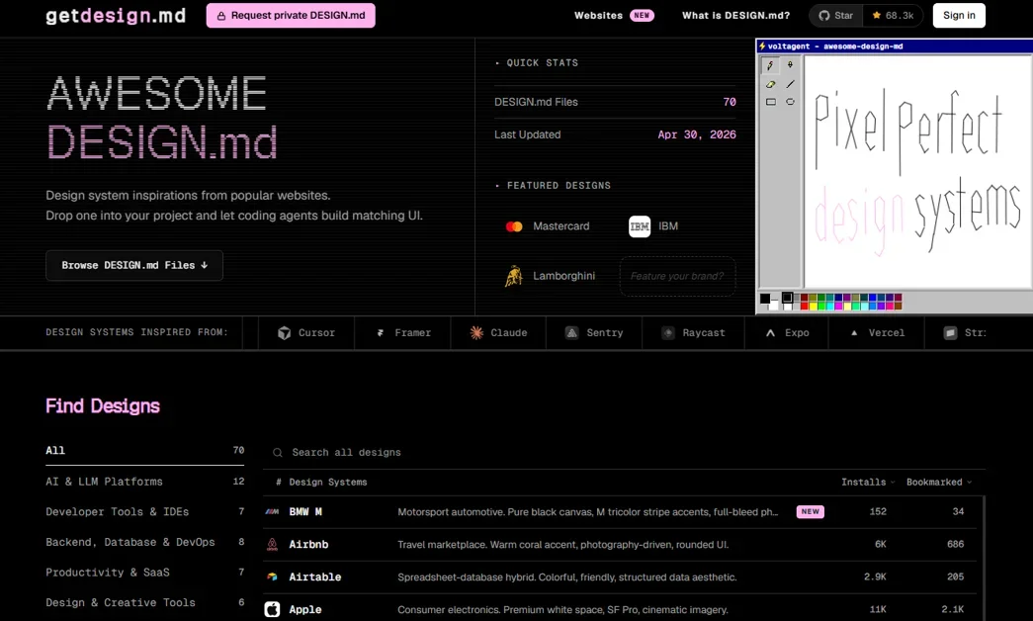Click the Sign in button
The width and height of the screenshot is (1033, 621).
(x=959, y=15)
